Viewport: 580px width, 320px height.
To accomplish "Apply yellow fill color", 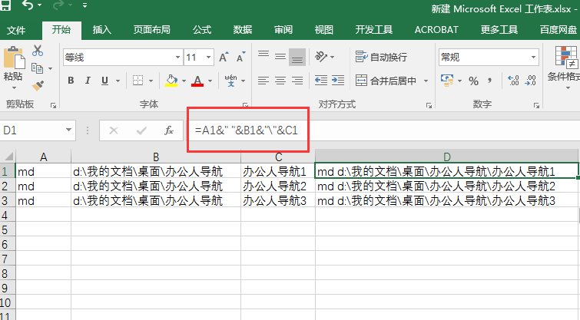I will click(171, 81).
